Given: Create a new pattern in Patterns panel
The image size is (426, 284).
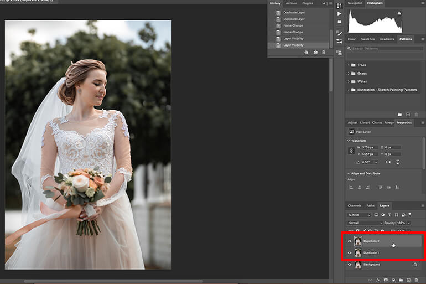Looking at the screenshot, I should (x=408, y=115).
